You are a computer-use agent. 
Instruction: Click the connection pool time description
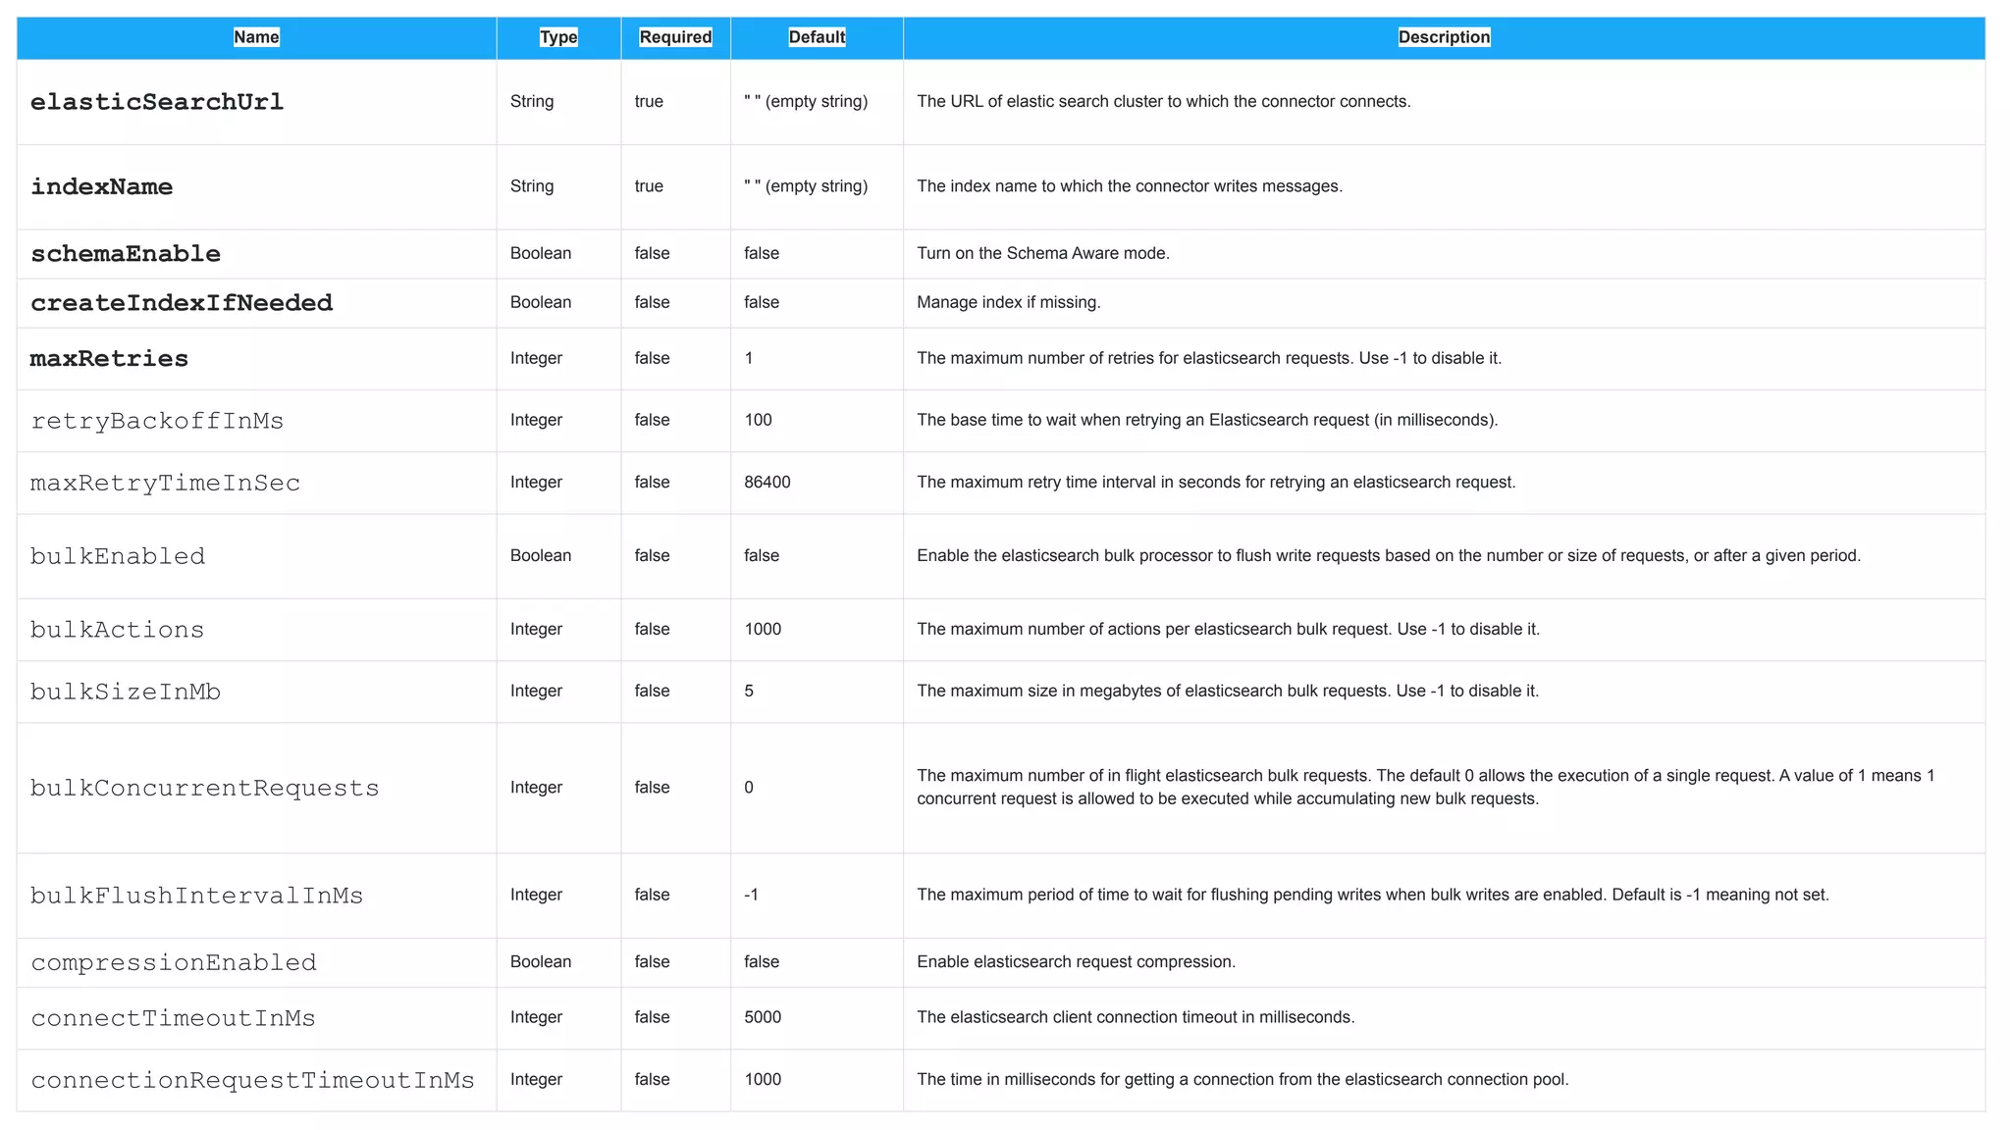[1243, 1079]
